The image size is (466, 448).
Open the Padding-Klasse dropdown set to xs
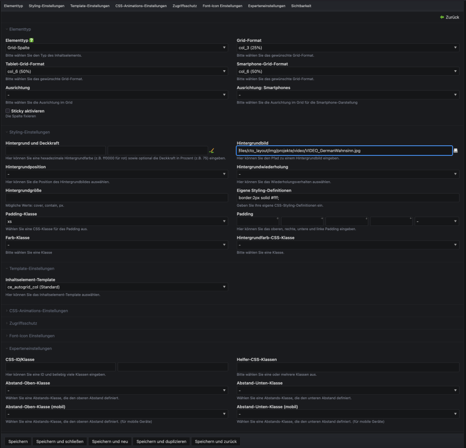click(117, 222)
